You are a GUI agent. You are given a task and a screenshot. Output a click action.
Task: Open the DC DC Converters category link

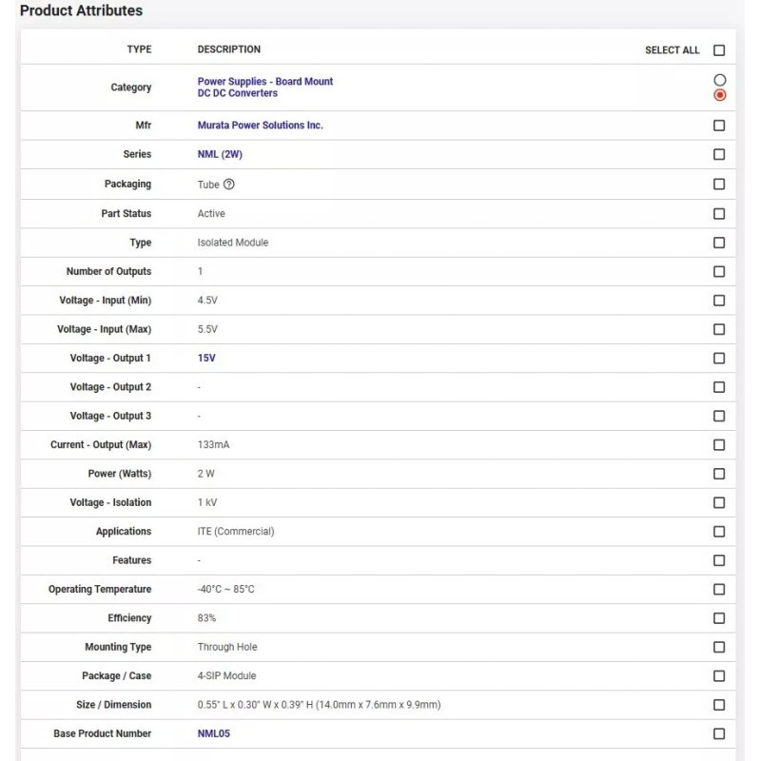[x=238, y=93]
